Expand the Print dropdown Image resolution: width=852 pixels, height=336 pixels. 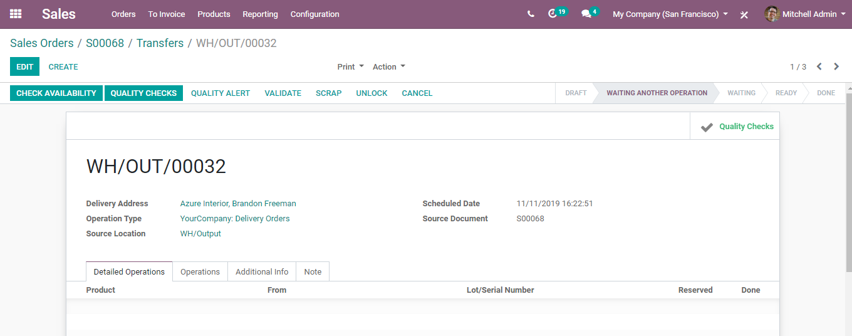pos(350,66)
